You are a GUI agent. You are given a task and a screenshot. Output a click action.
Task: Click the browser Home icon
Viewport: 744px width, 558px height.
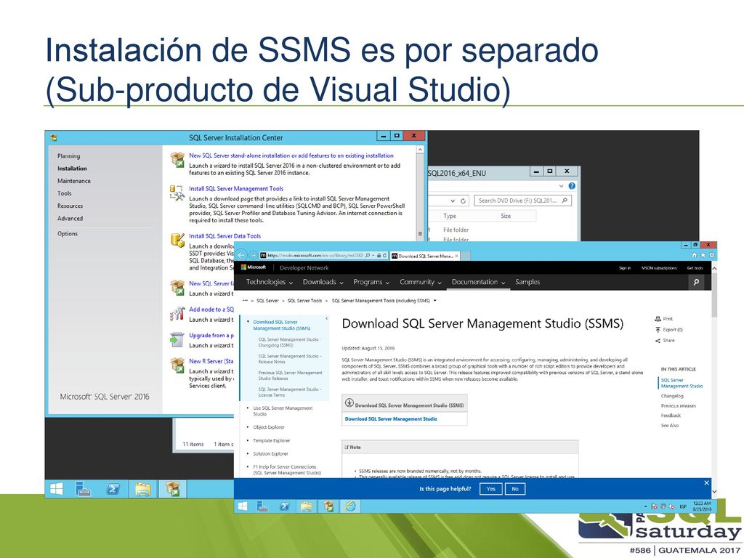click(x=694, y=255)
